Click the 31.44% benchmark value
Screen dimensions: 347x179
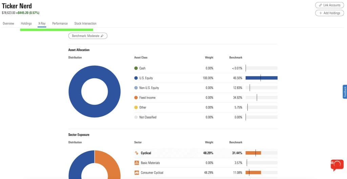[238, 153]
